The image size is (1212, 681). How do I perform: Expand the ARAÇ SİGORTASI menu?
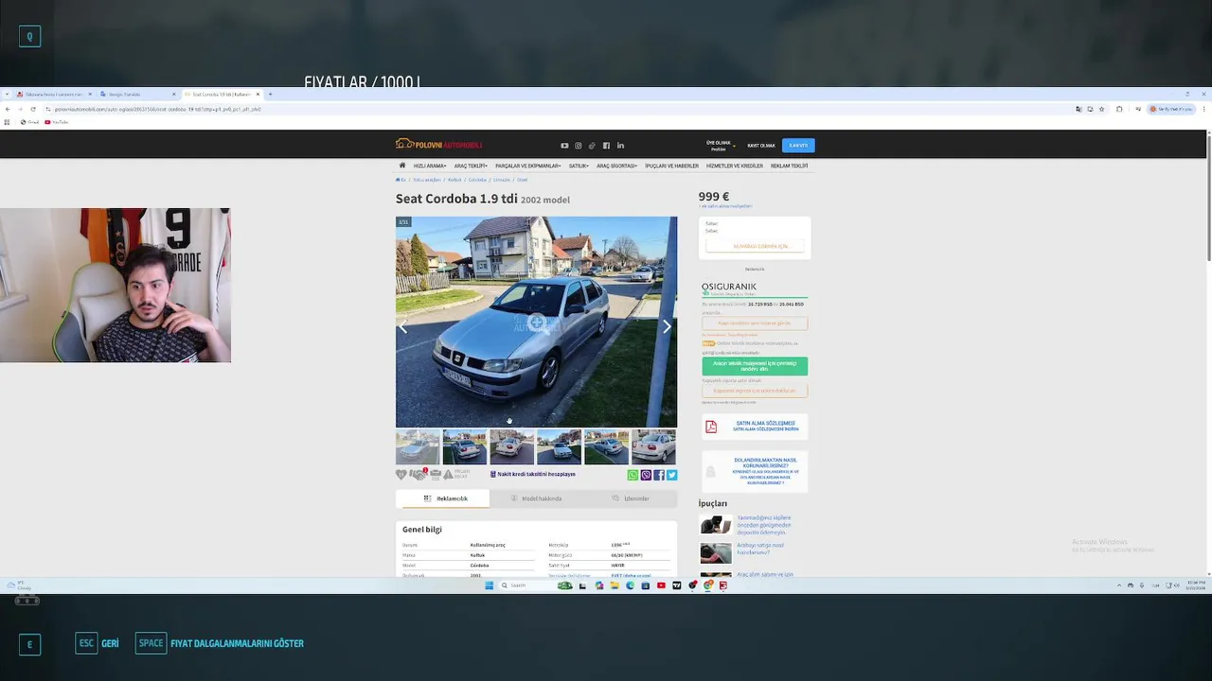tap(617, 166)
